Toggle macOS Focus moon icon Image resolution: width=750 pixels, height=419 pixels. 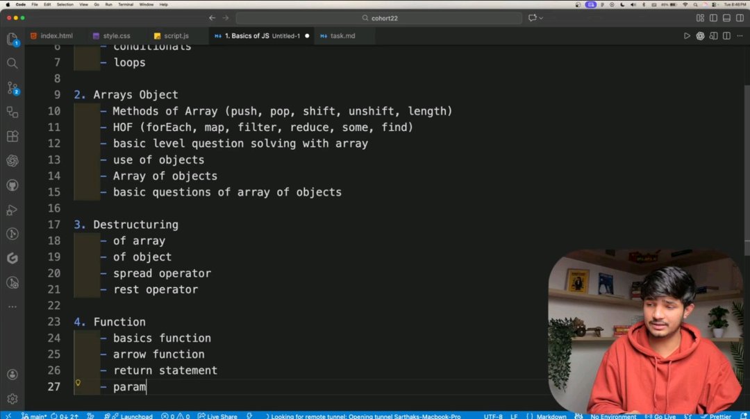click(622, 4)
